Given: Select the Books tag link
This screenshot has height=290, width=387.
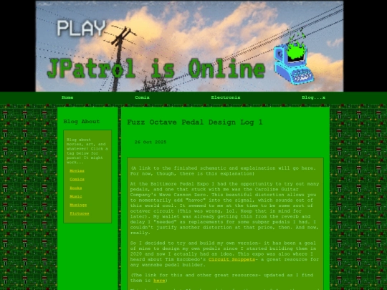Looking at the screenshot, I should [x=76, y=188].
